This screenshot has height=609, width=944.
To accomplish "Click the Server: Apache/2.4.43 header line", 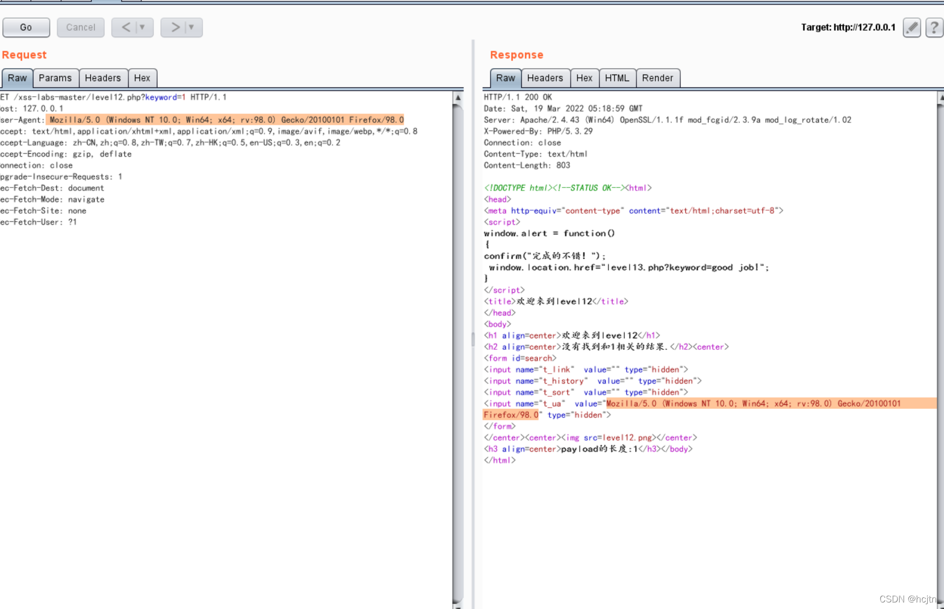I will pos(667,120).
